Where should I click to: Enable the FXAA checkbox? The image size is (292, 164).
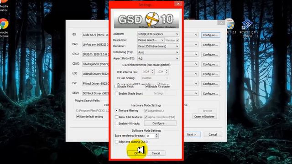116,87
